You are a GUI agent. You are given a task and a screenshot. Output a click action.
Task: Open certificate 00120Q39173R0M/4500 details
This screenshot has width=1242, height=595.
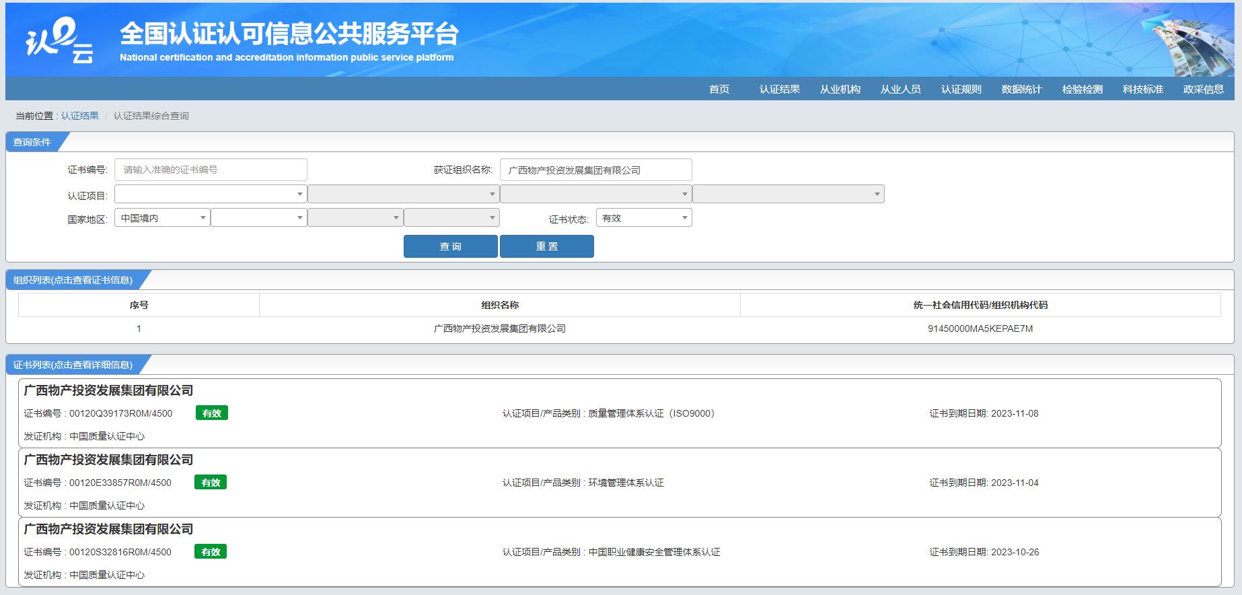coord(121,413)
